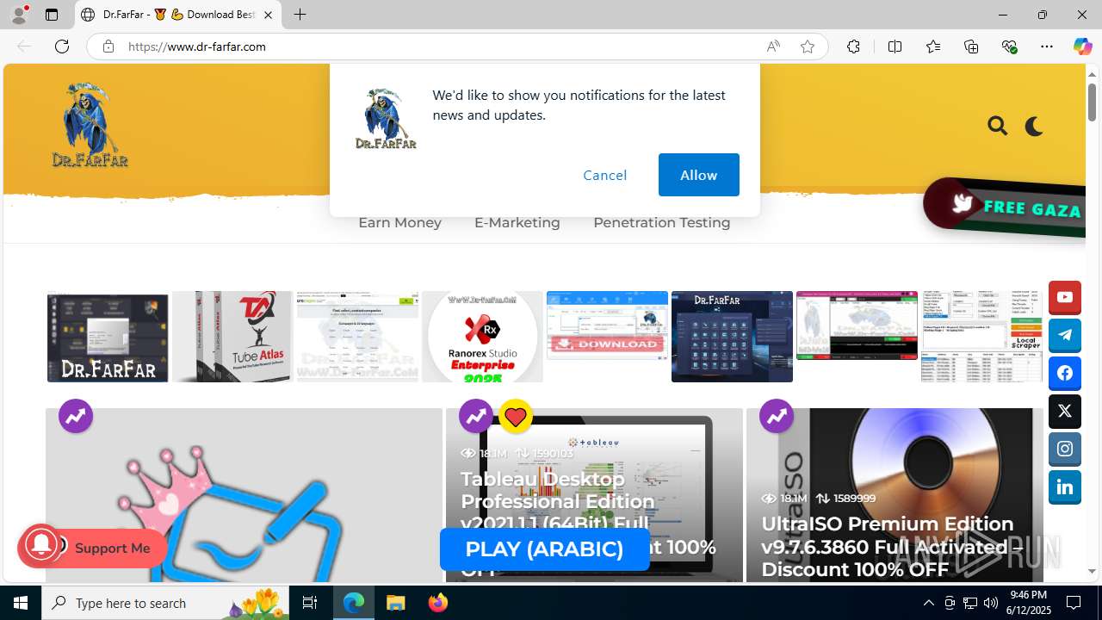The height and width of the screenshot is (620, 1102).
Task: Click the Dr.FarFar site logo
Action: 90,125
